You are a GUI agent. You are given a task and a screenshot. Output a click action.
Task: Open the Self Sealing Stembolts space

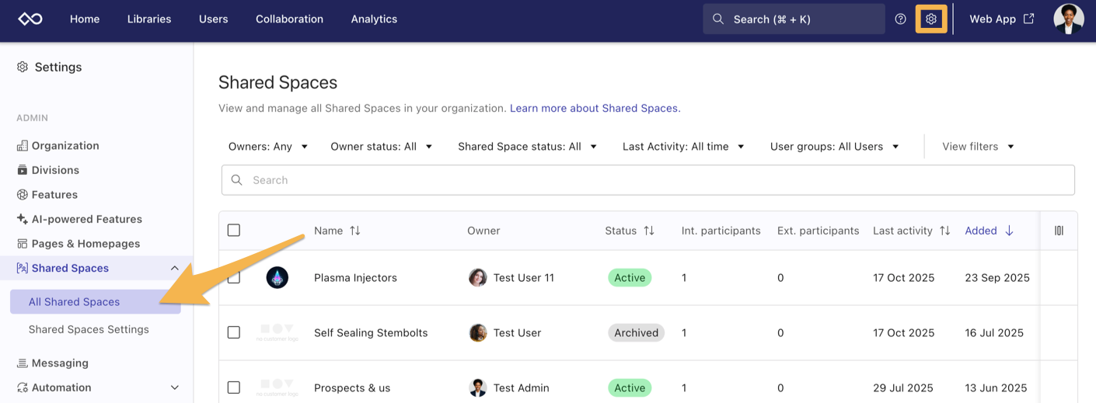click(371, 332)
